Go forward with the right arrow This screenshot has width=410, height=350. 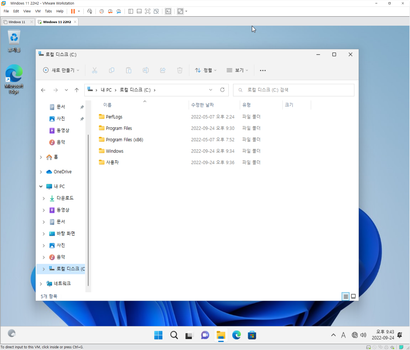point(56,90)
